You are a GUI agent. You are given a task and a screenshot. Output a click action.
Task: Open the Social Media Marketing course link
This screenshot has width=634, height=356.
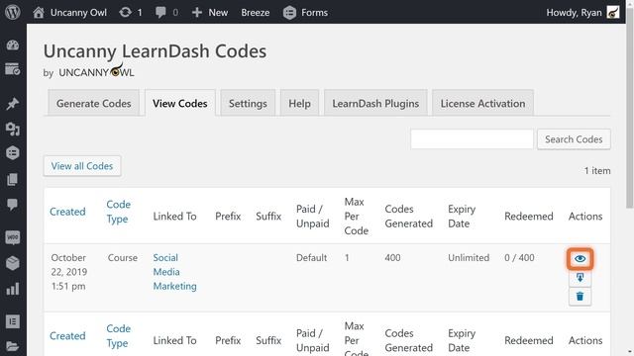pos(174,272)
